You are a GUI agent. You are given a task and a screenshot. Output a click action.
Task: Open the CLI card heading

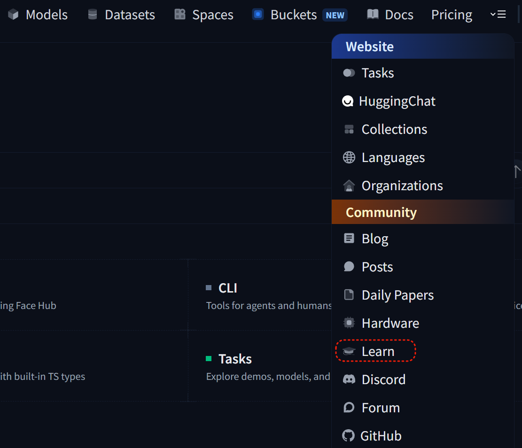pos(228,288)
